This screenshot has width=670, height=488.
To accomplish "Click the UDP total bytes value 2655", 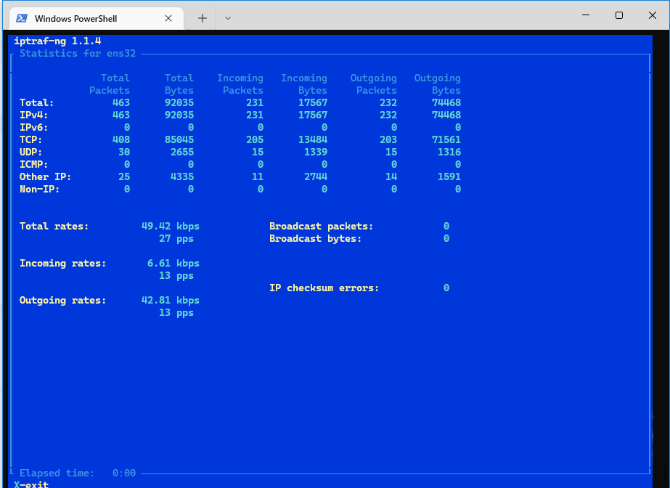I will pyautogui.click(x=182, y=152).
